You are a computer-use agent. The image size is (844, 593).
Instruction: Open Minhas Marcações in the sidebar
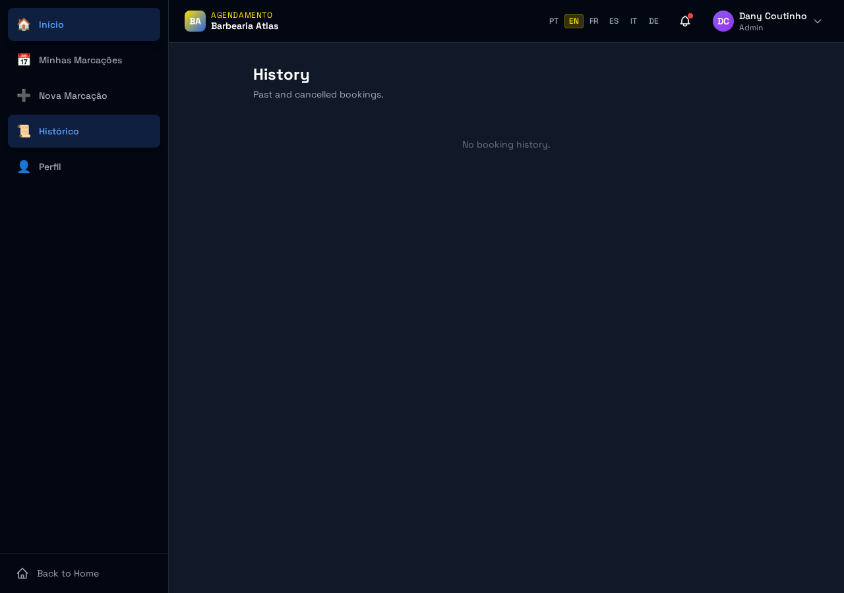coord(84,60)
